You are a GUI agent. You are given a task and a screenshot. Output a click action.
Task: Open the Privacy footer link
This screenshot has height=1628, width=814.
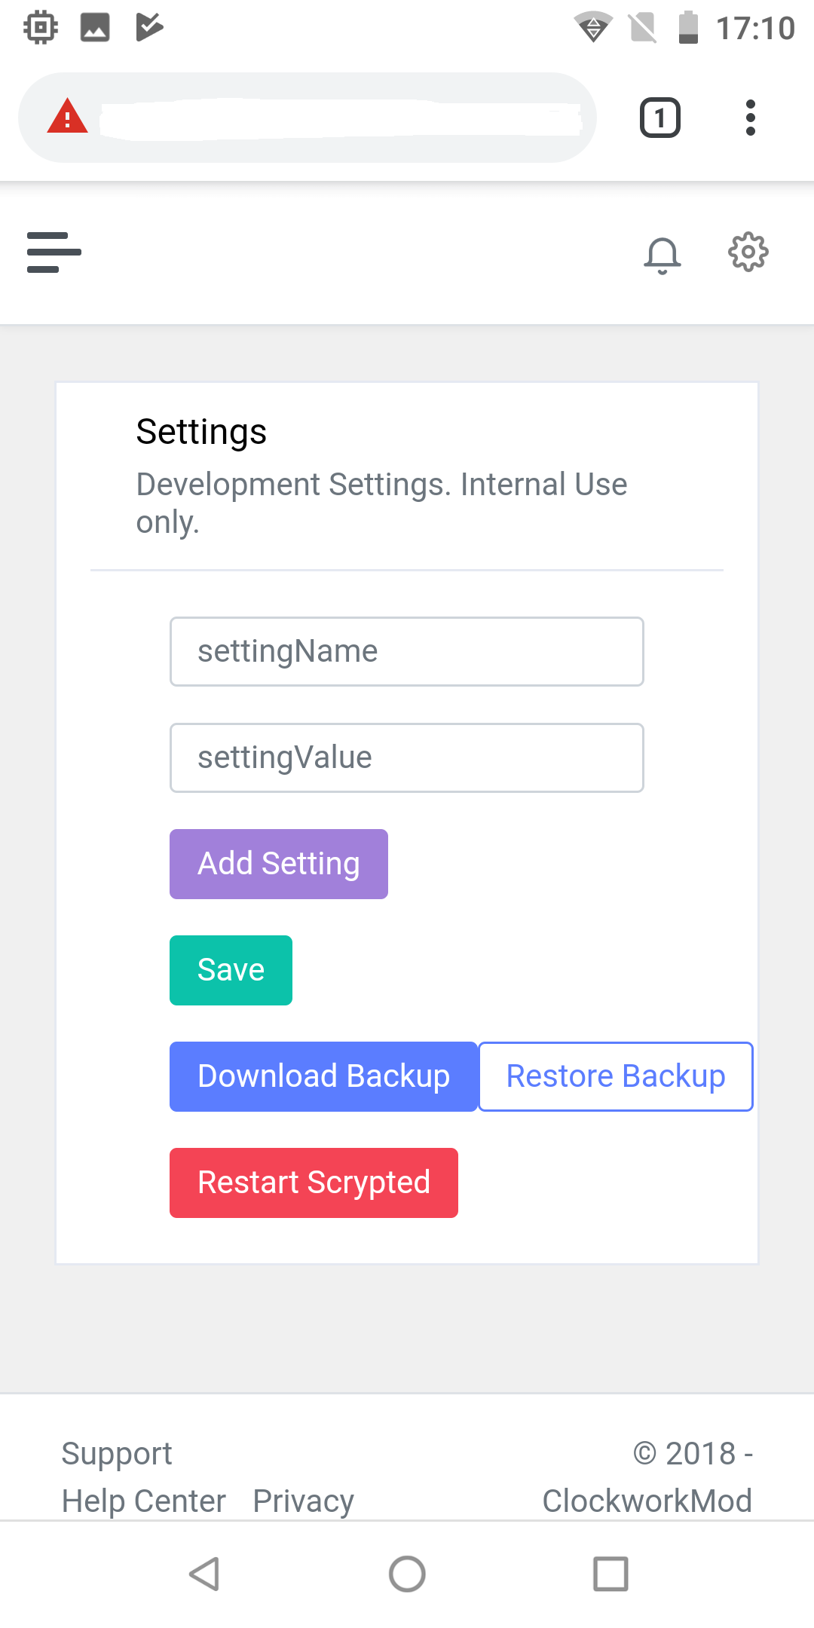pyautogui.click(x=304, y=1501)
